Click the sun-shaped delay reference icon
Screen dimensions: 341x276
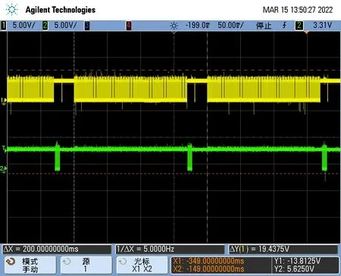174,26
